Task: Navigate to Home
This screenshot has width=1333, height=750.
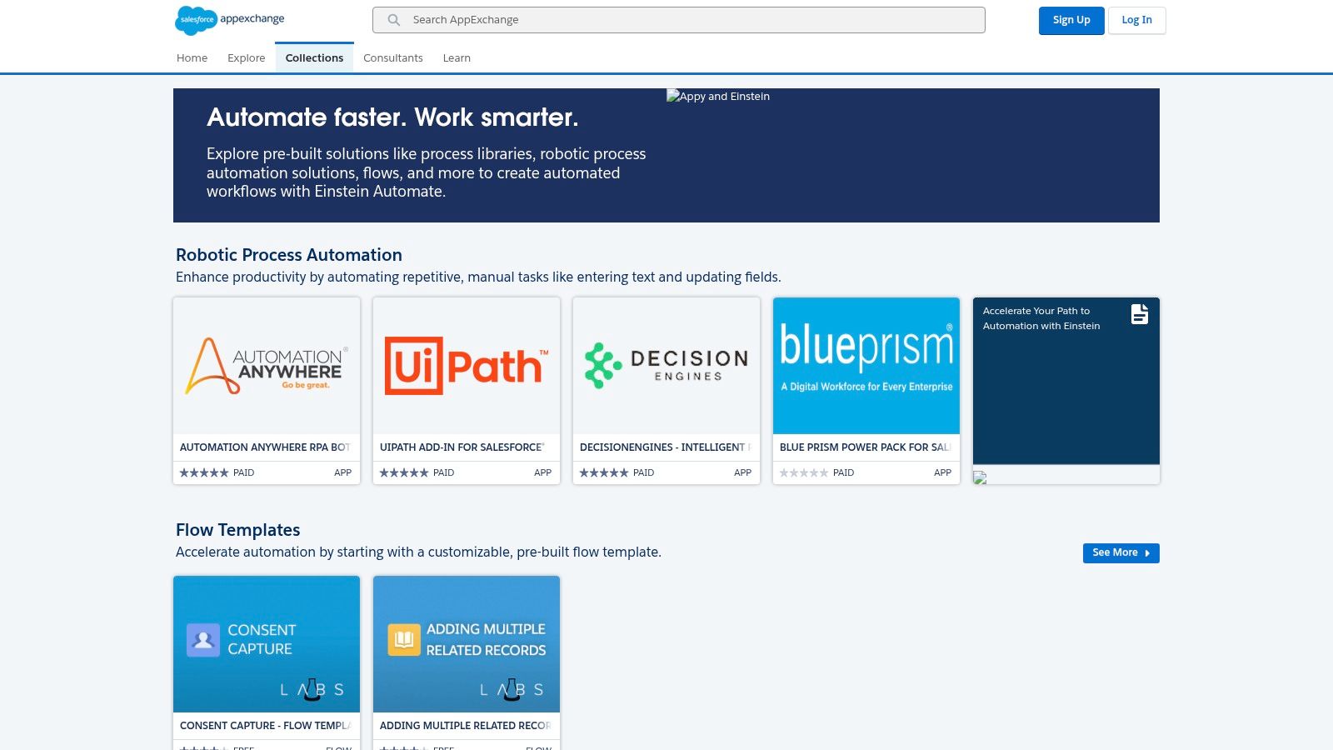Action: 192,57
